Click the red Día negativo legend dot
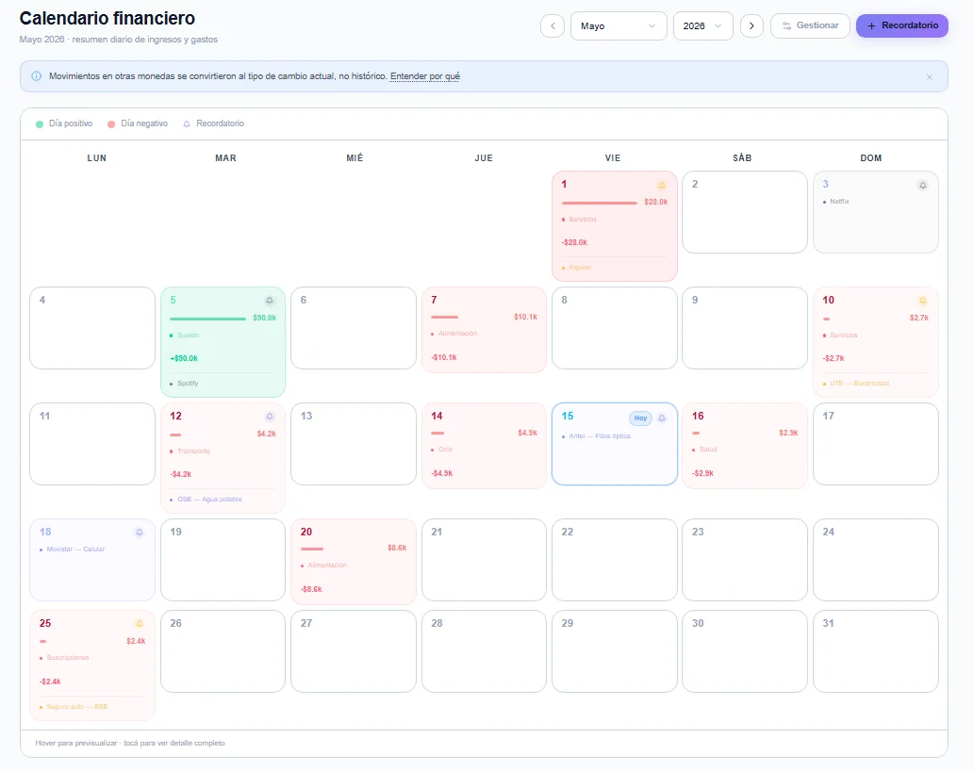The width and height of the screenshot is (974, 771). (111, 124)
